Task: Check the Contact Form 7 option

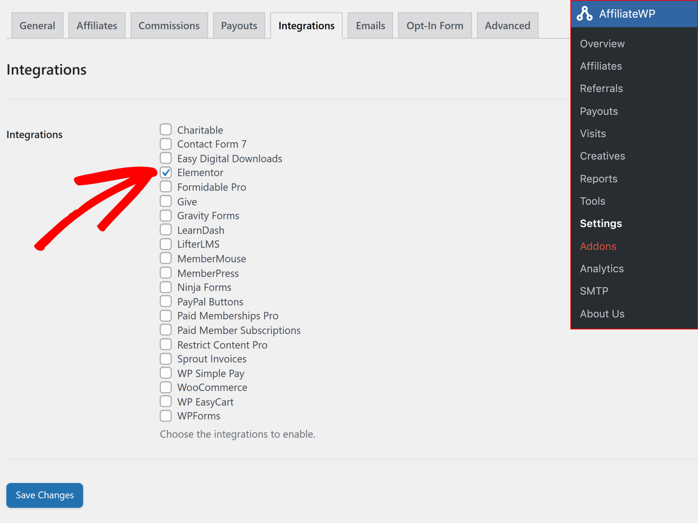Action: point(166,144)
